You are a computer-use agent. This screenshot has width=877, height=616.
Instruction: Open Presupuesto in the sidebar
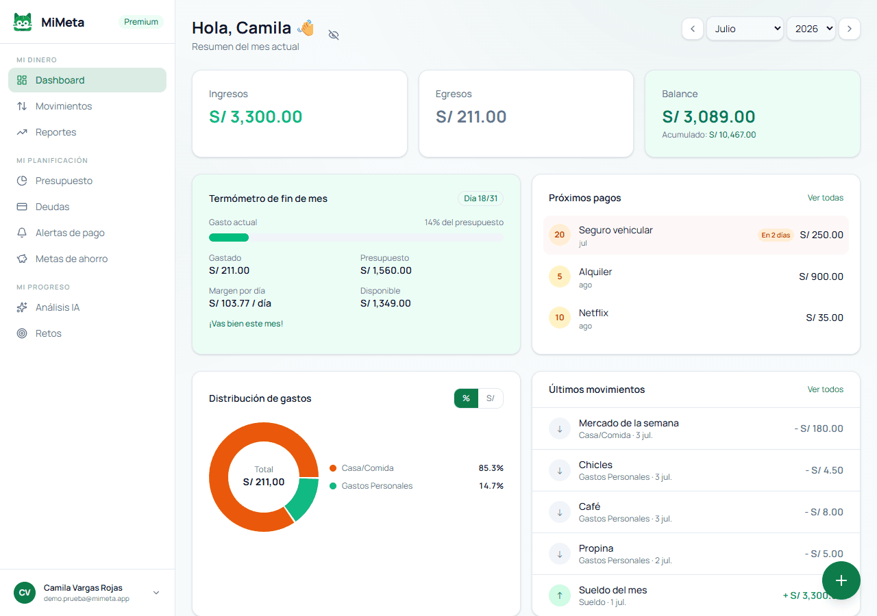pyautogui.click(x=87, y=181)
